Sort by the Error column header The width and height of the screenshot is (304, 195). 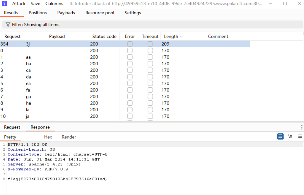coord(130,36)
